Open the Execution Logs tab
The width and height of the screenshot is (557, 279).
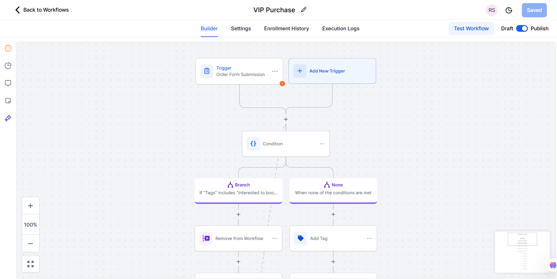point(341,29)
